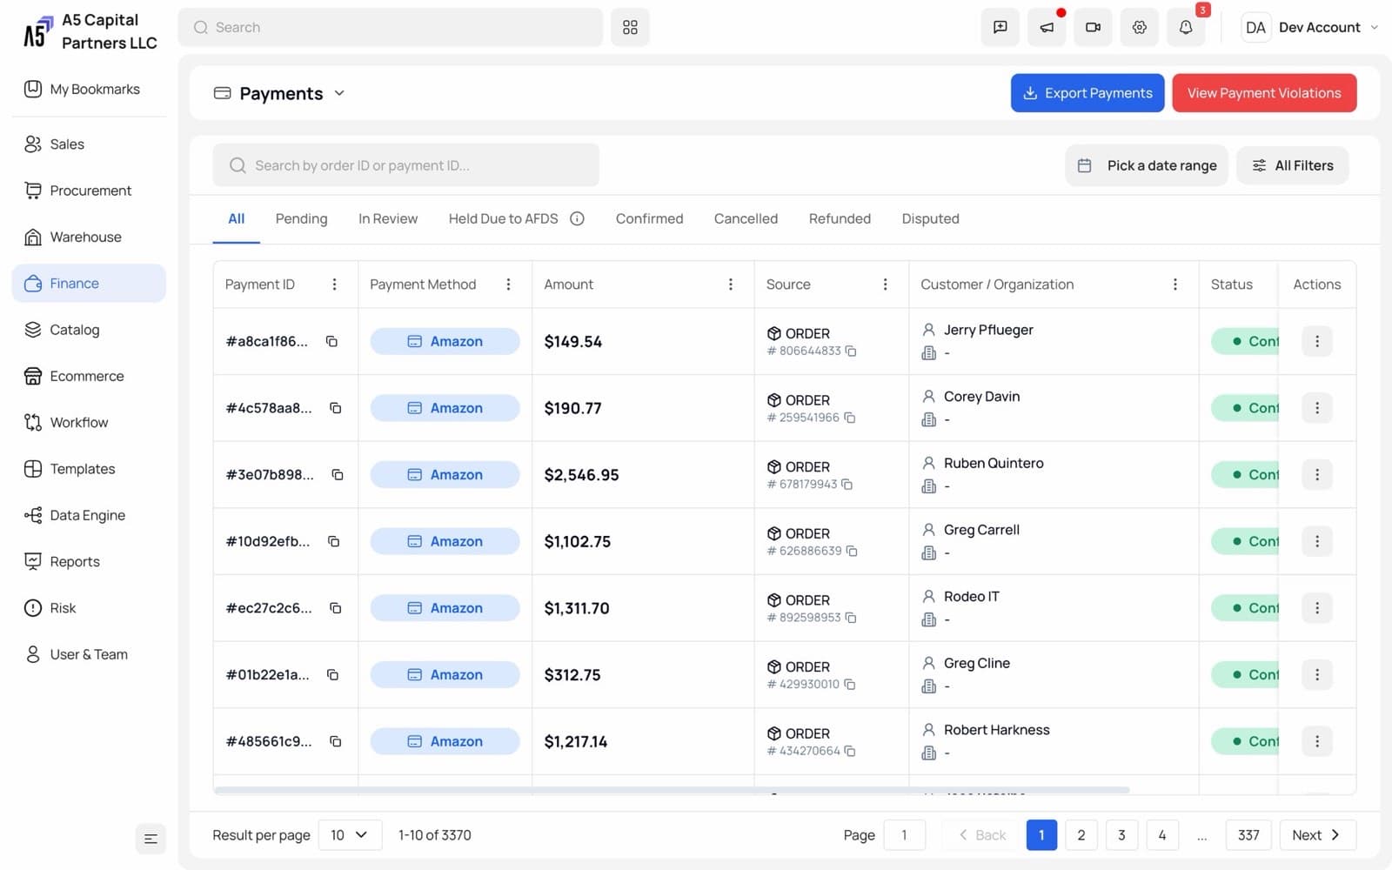Focus the order ID or payment ID search
Viewport: 1392px width, 870px height.
405,165
